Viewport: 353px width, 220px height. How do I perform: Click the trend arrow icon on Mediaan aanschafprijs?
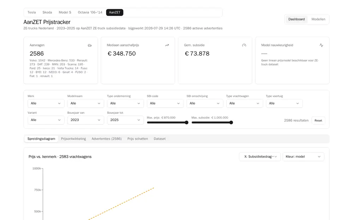167,45
